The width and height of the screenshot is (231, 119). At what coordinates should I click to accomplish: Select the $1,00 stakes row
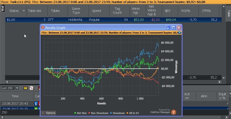[x=114, y=20]
